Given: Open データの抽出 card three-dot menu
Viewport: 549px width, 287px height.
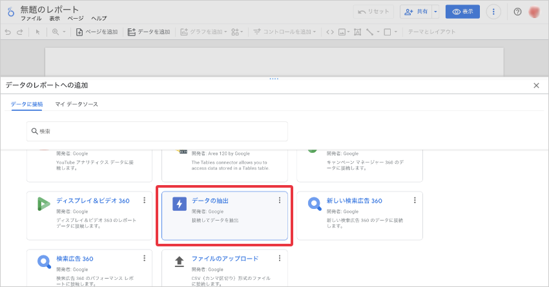Looking at the screenshot, I should coord(280,201).
